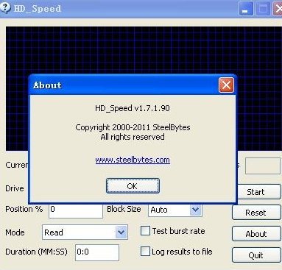Image resolution: width=282 pixels, height=270 pixels.
Task: Enable the Test burst rate checkbox
Action: point(145,231)
